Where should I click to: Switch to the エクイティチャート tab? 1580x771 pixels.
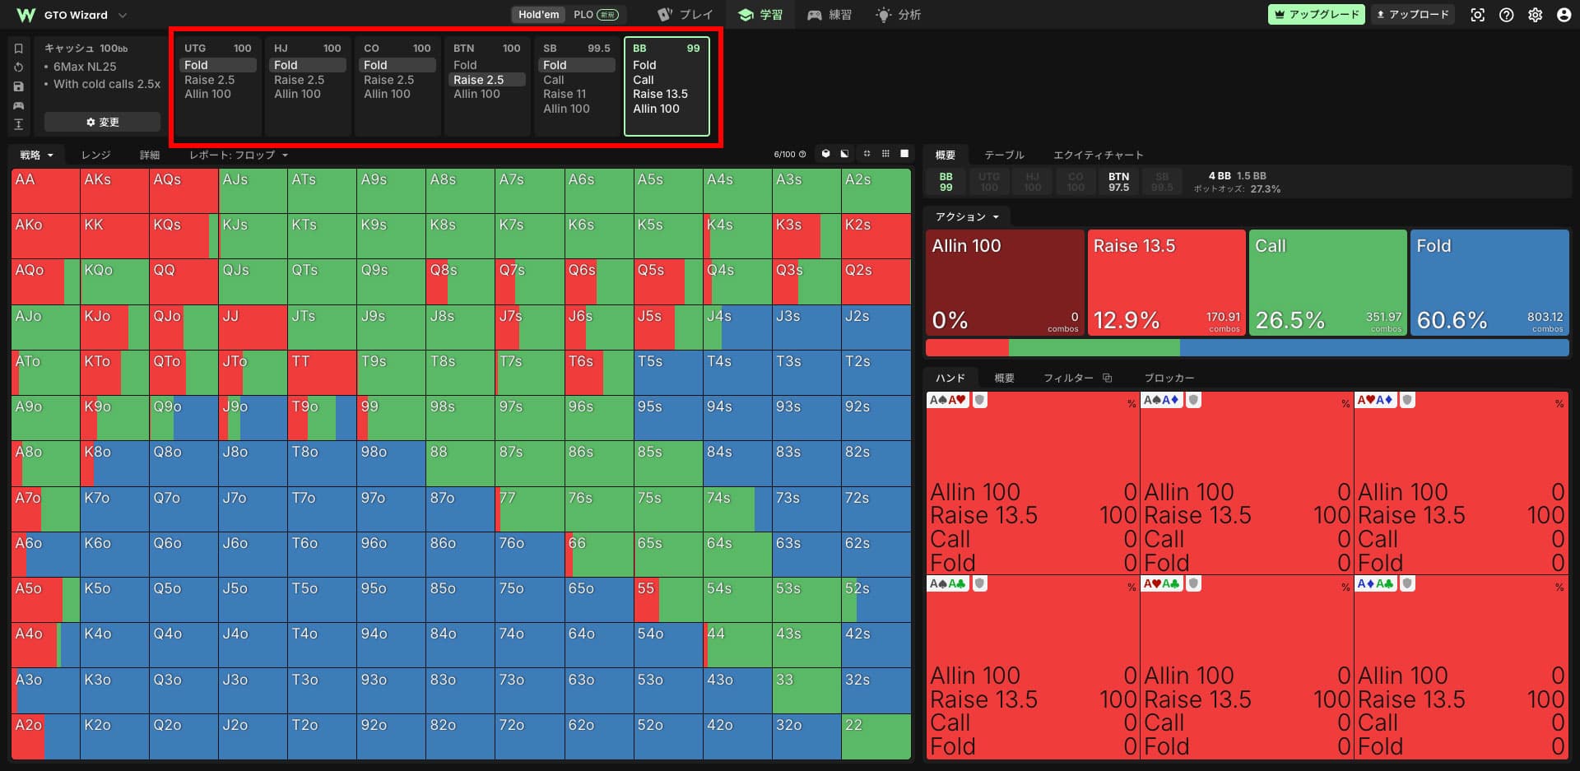tap(1098, 155)
